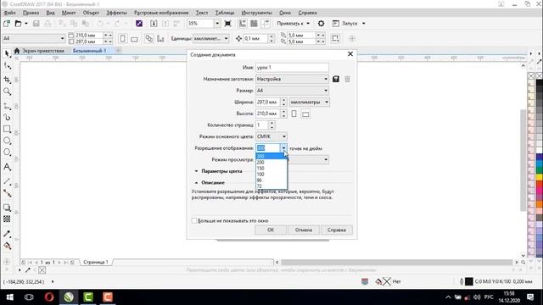543x305 pixels.
Task: Click the Справка button in dialog
Action: (336, 230)
